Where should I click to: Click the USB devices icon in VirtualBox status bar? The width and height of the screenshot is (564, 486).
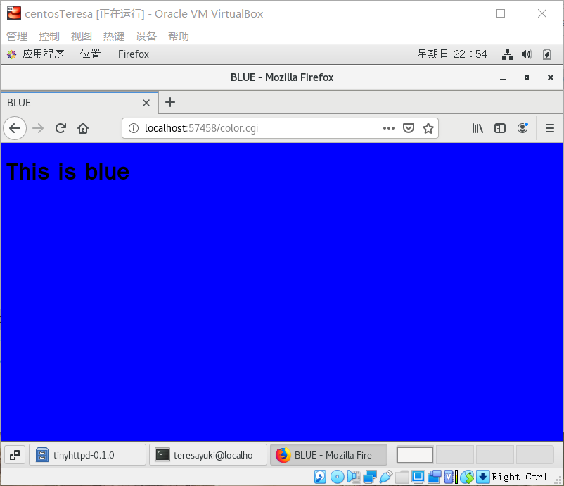click(385, 477)
